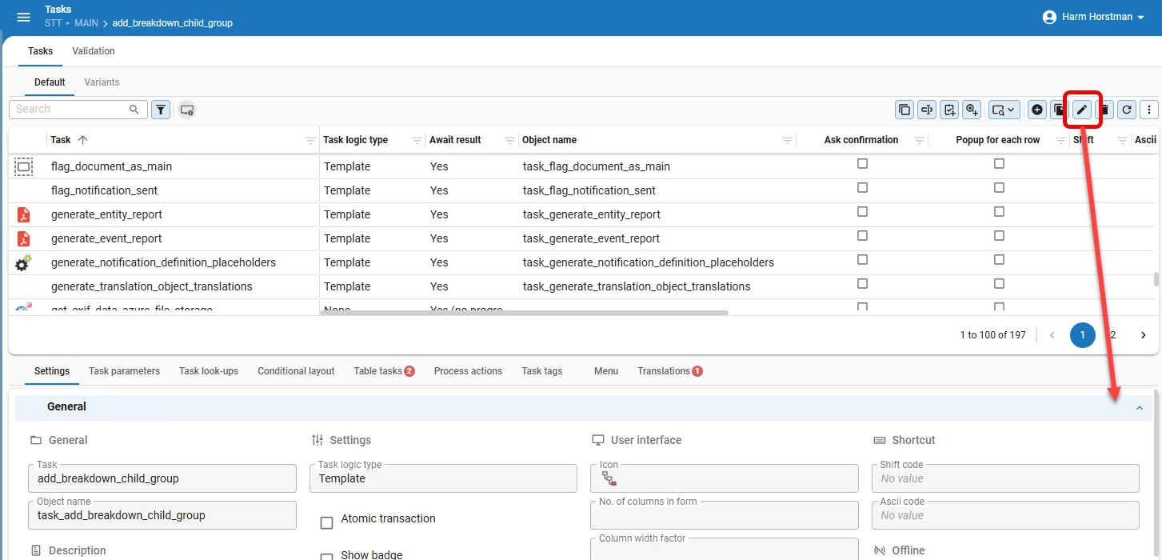Click the refresh icon in toolbar
1162x560 pixels.
[x=1127, y=110]
